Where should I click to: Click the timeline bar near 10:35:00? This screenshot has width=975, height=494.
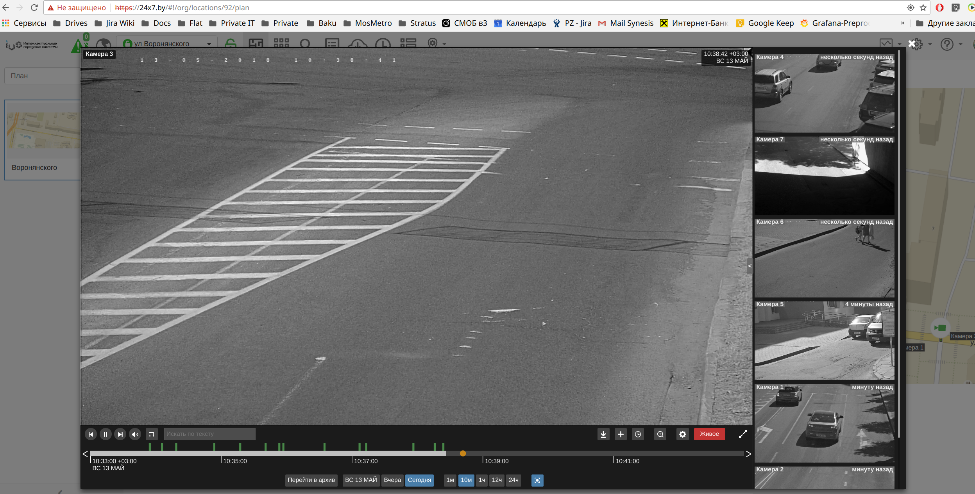click(x=222, y=453)
